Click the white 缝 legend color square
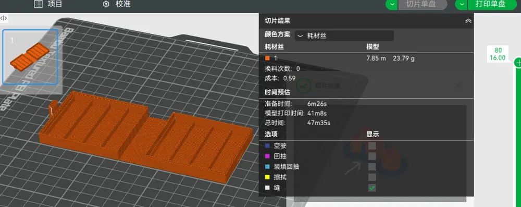 tap(267, 188)
